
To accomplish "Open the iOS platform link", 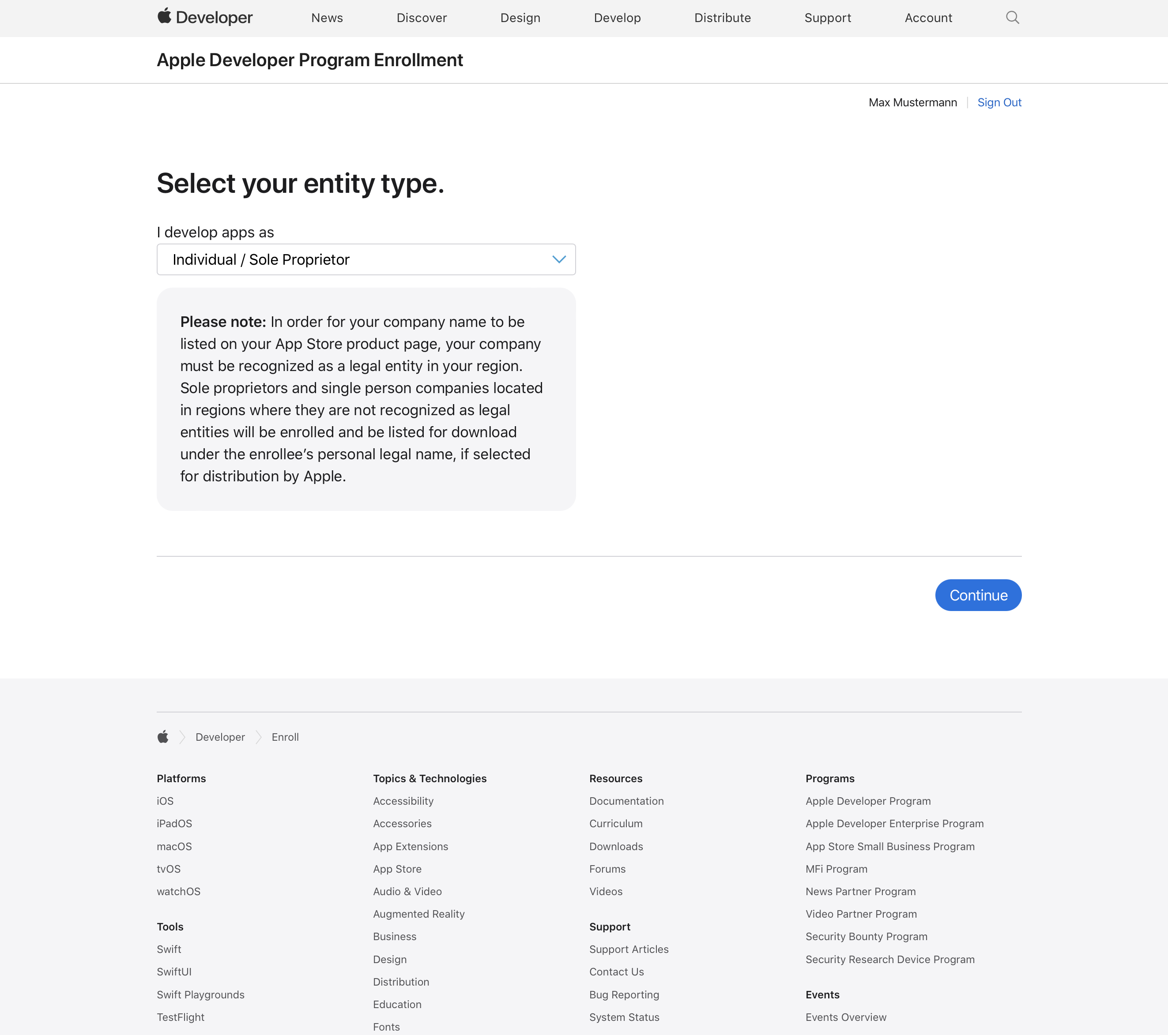I will tap(165, 801).
